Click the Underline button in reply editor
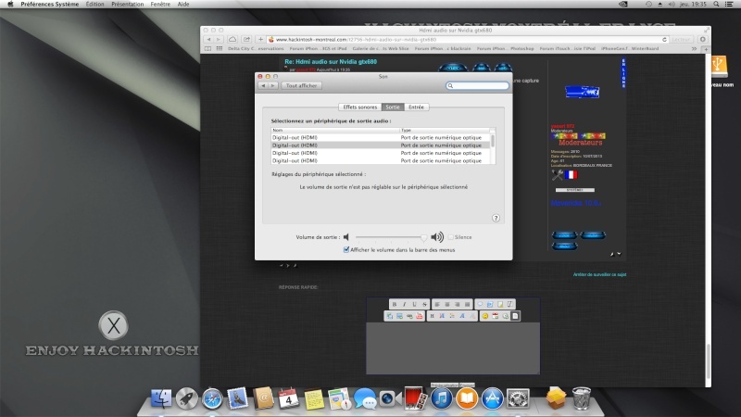This screenshot has height=417, width=741. click(414, 304)
